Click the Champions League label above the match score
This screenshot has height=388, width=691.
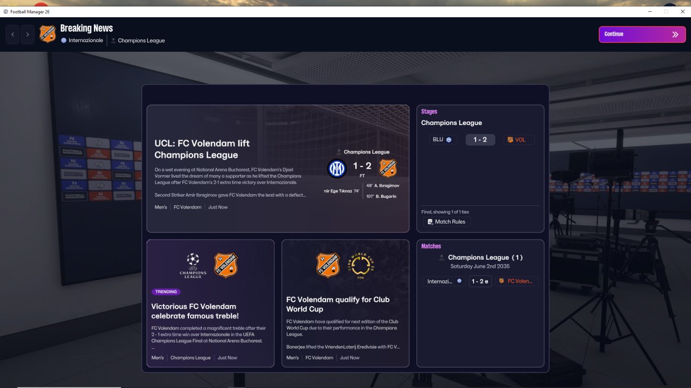click(367, 152)
